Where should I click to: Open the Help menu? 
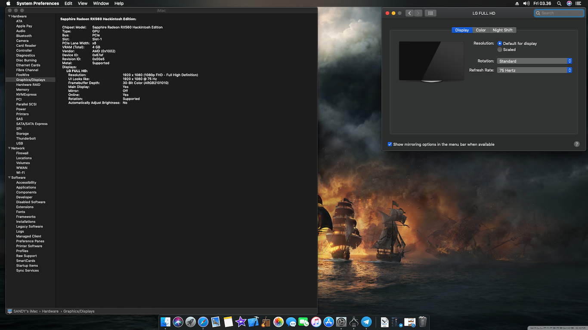[119, 3]
